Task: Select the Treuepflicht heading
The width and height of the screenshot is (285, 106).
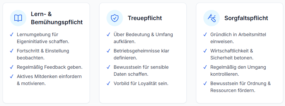Action: pos(145,18)
